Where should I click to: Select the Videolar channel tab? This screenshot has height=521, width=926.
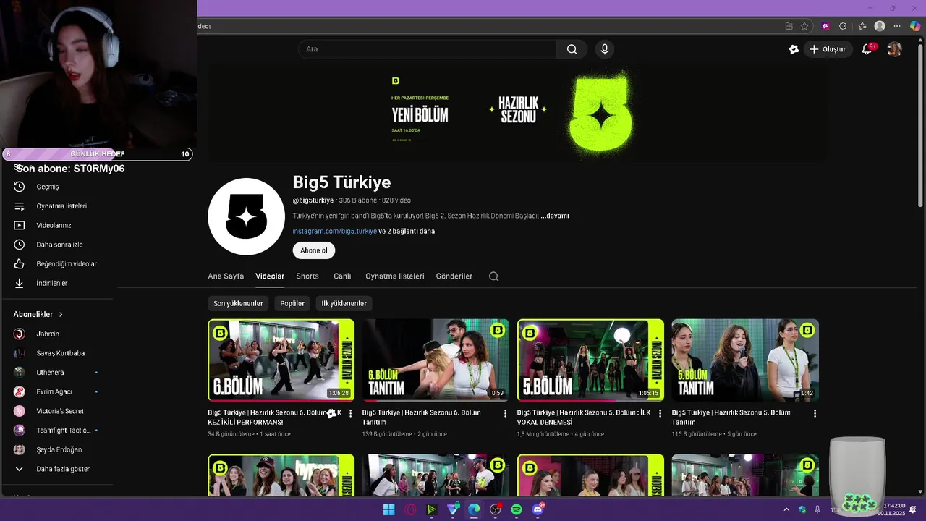pyautogui.click(x=270, y=276)
